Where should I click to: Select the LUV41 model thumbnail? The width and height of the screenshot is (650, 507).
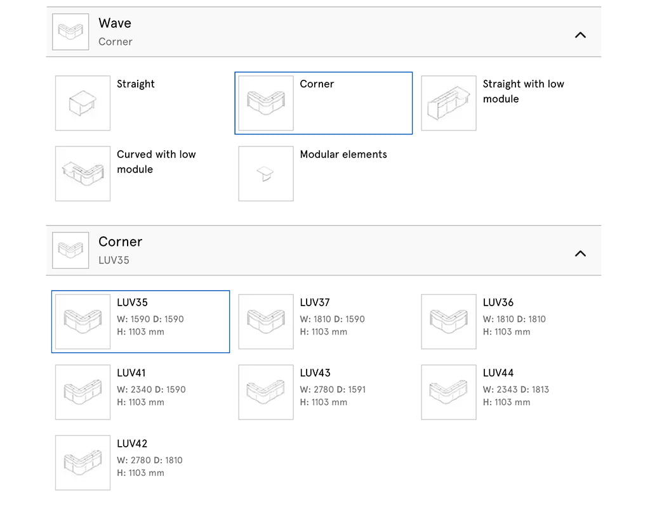pyautogui.click(x=83, y=392)
